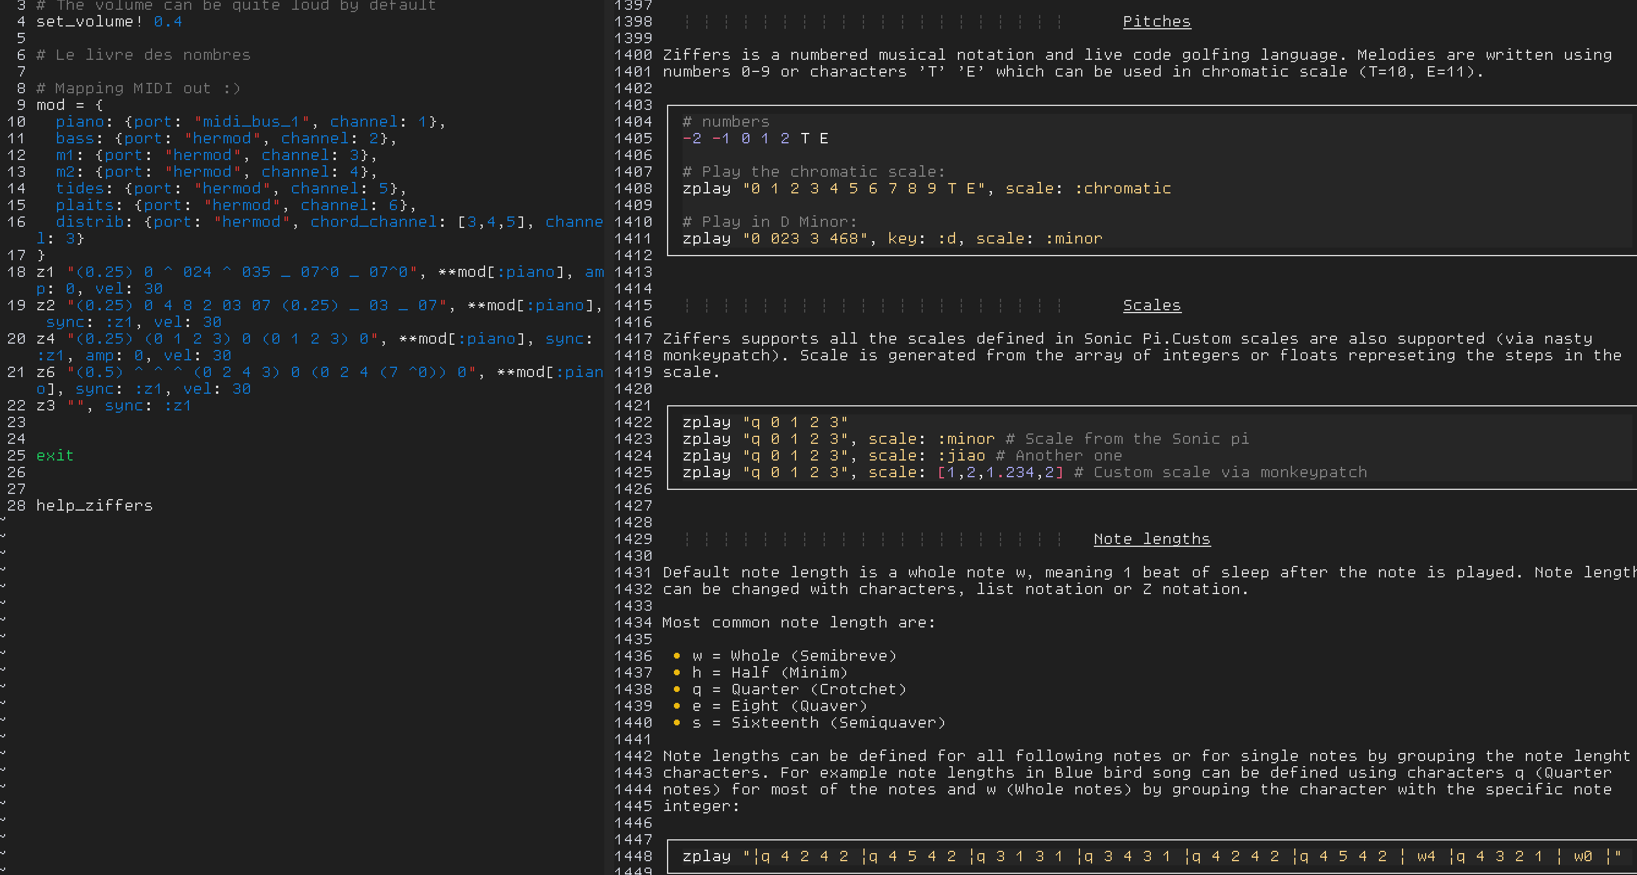1637x875 pixels.
Task: Click the 'e = Eight (Quaver)' bullet
Action: 780,706
